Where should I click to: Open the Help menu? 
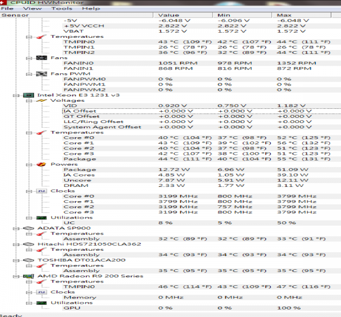(91, 9)
